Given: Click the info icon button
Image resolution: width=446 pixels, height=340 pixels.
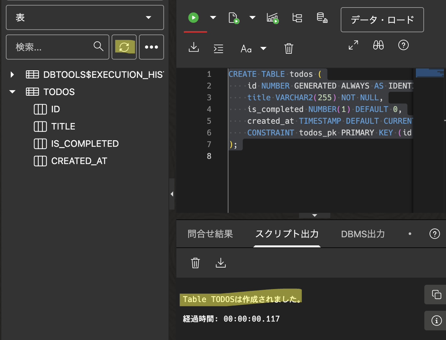Looking at the screenshot, I should click(436, 320).
